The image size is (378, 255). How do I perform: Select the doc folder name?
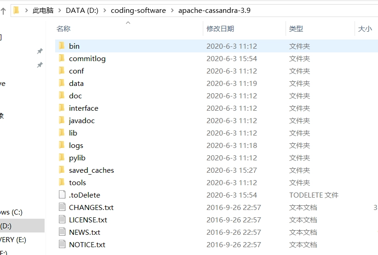point(75,96)
